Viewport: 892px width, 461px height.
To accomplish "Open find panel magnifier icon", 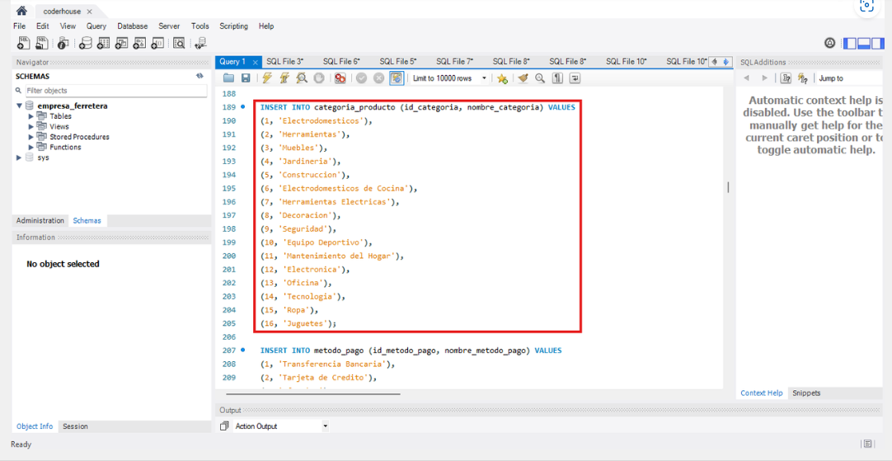I will [540, 78].
